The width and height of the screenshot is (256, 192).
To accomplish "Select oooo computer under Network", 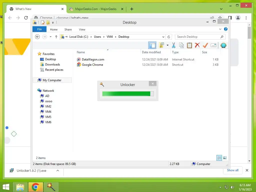I will click(x=49, y=101).
